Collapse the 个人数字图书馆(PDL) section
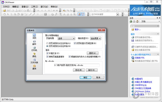This screenshot has height=102, width=162. pyautogui.click(x=158, y=54)
